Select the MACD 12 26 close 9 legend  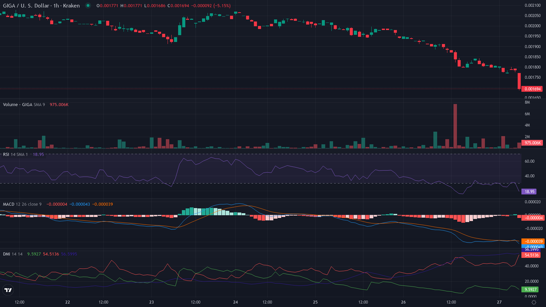coord(22,204)
